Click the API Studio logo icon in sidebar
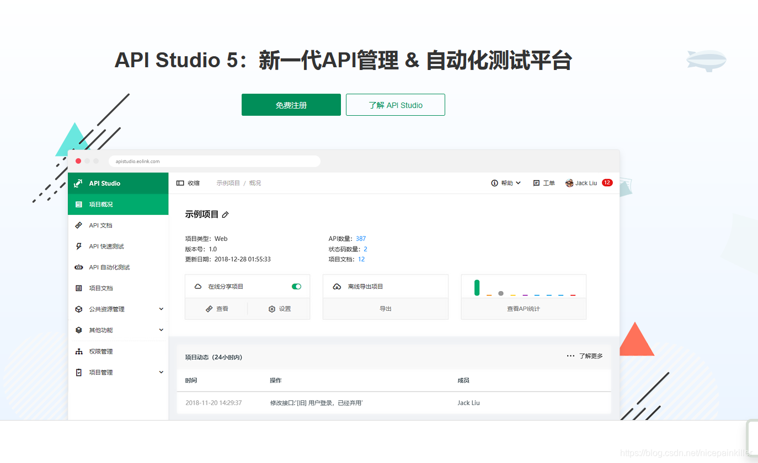758x463 pixels. click(78, 183)
